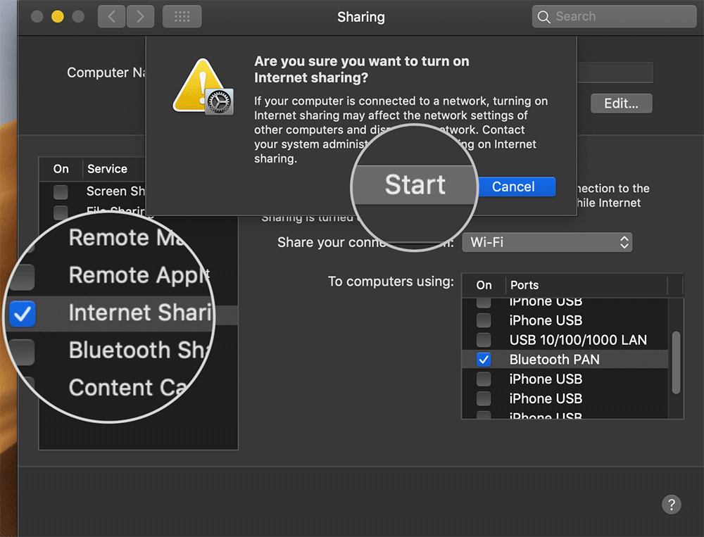Open Show All preferences grid button
The height and width of the screenshot is (537, 704).
tap(181, 16)
